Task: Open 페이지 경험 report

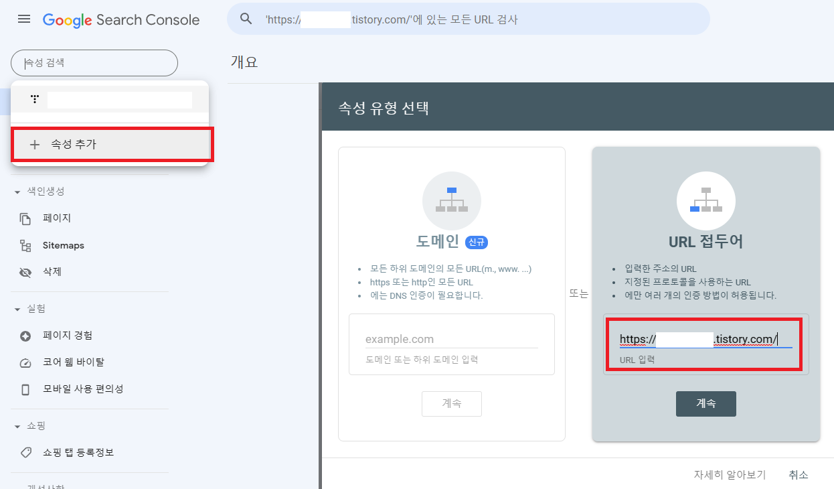Action: click(68, 335)
